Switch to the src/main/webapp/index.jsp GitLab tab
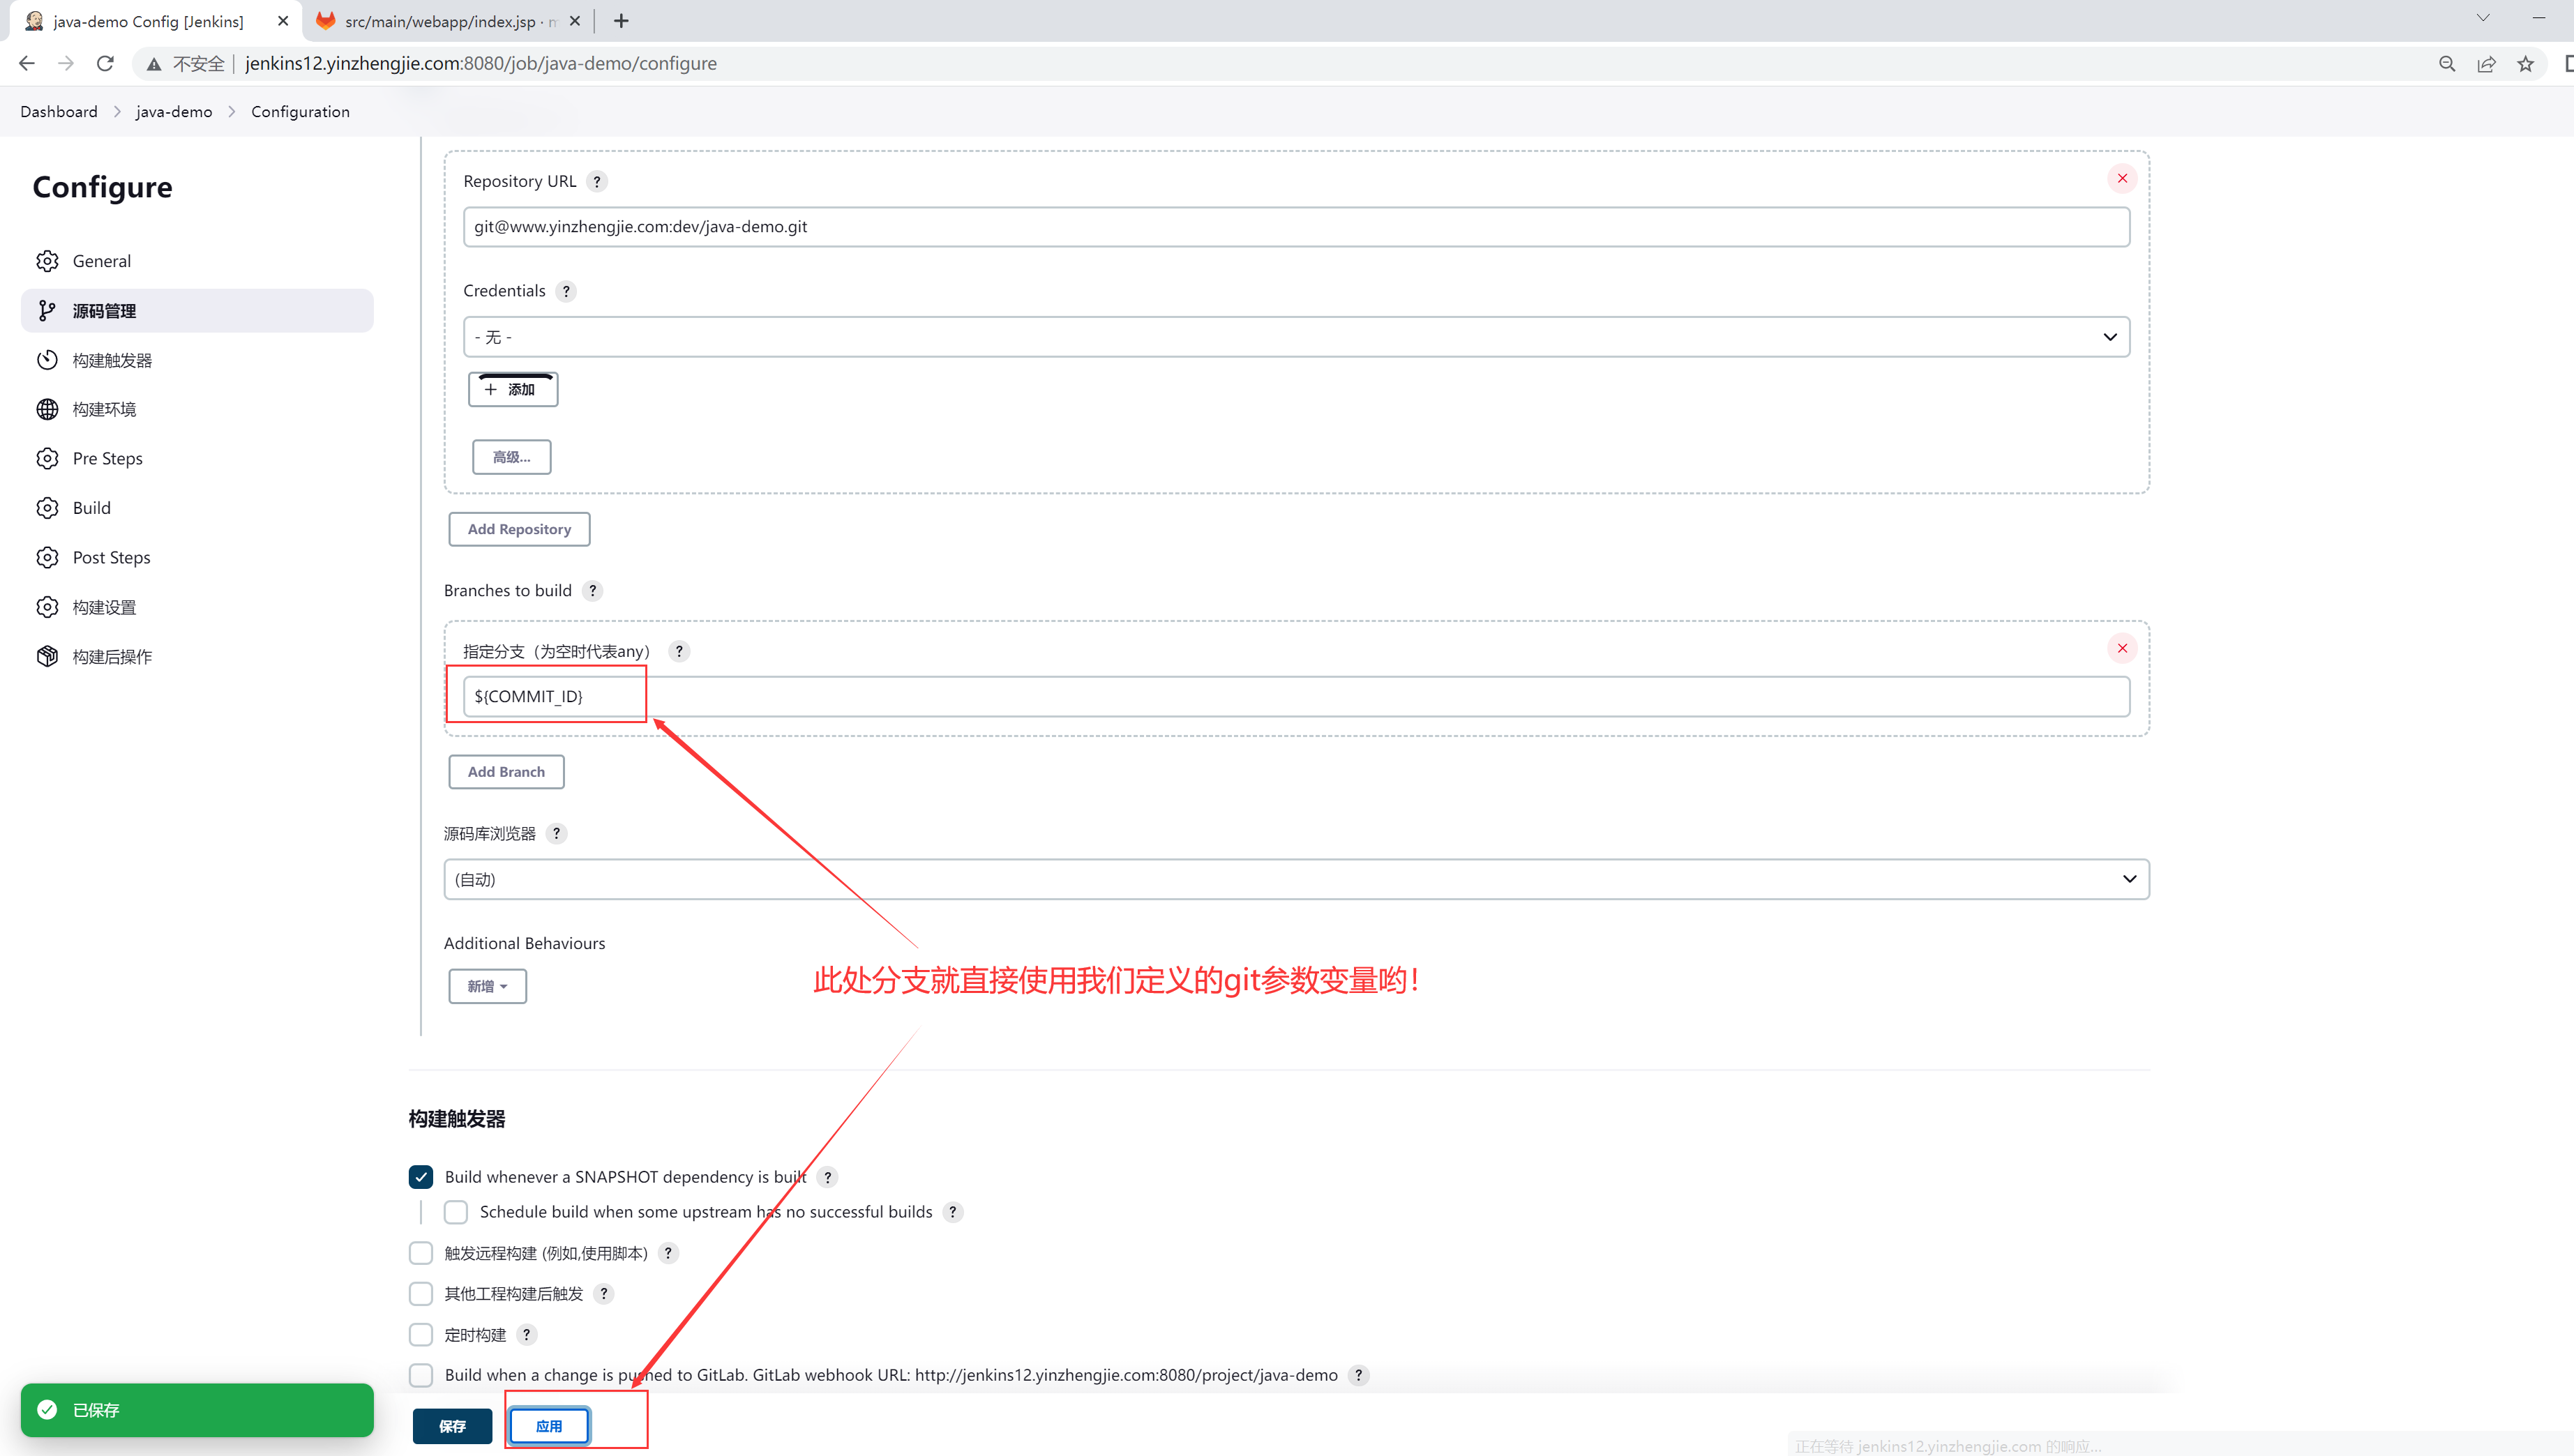The image size is (2574, 1456). pyautogui.click(x=440, y=21)
